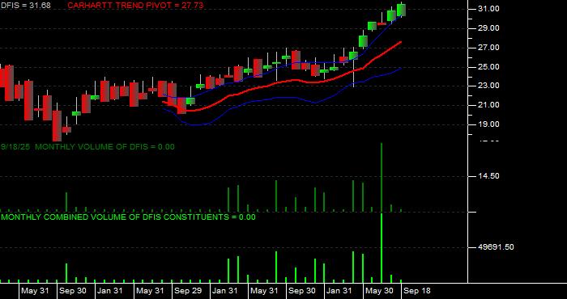Select the 23.00 price axis label
This screenshot has height=299, width=567.
[x=489, y=86]
